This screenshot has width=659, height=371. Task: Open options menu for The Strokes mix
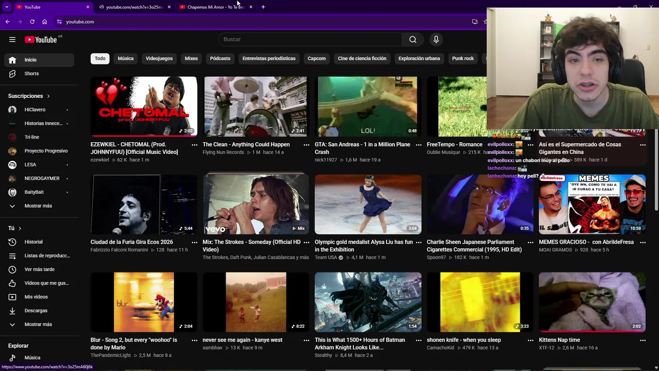(x=306, y=243)
